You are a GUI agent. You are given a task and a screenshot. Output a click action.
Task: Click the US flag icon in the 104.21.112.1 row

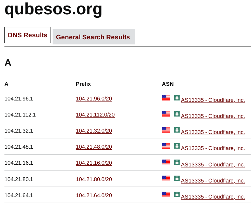pyautogui.click(x=166, y=114)
